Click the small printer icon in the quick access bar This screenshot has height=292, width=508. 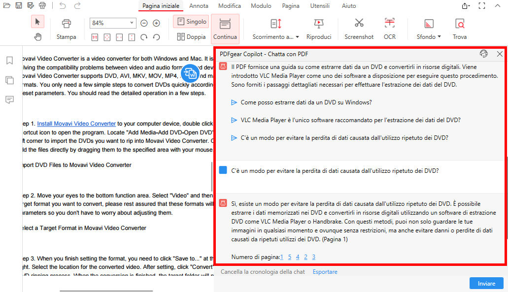[42, 5]
